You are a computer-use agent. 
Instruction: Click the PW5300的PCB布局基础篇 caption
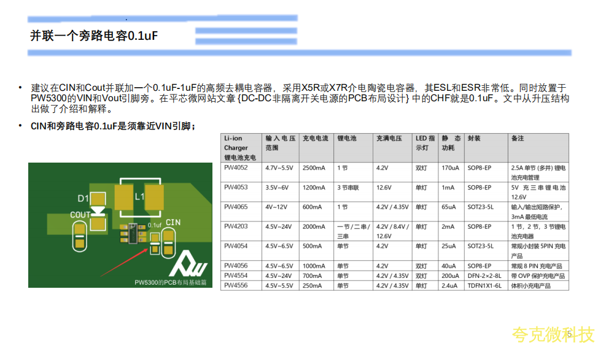click(x=173, y=282)
